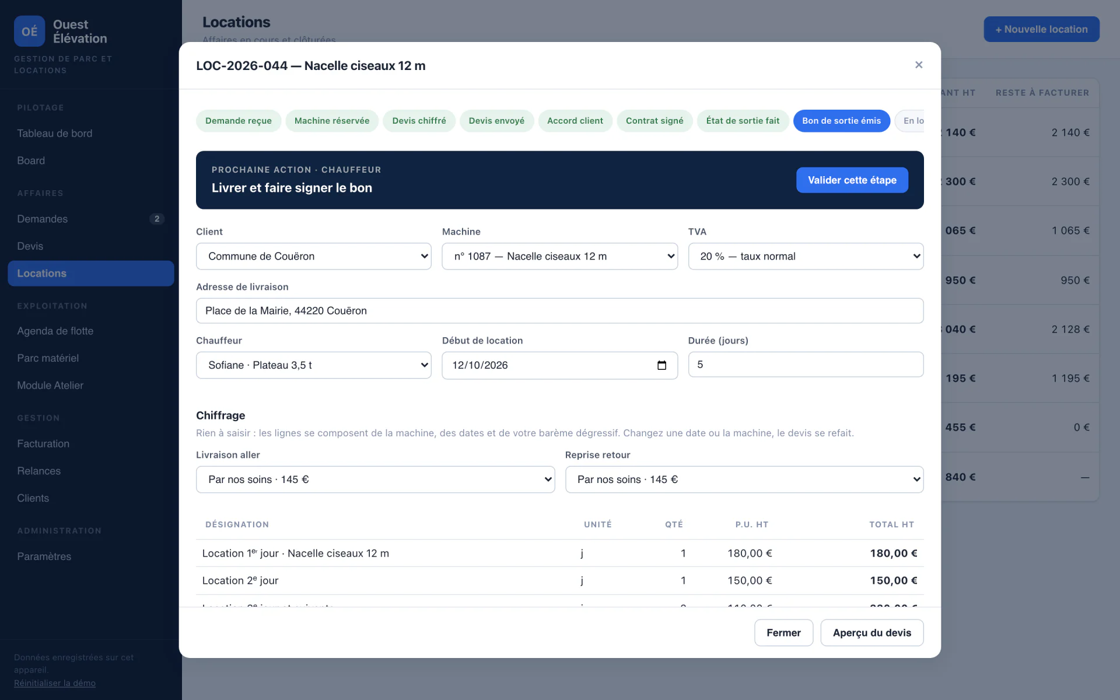
Task: Open the Livraison aller options
Action: [x=375, y=480]
